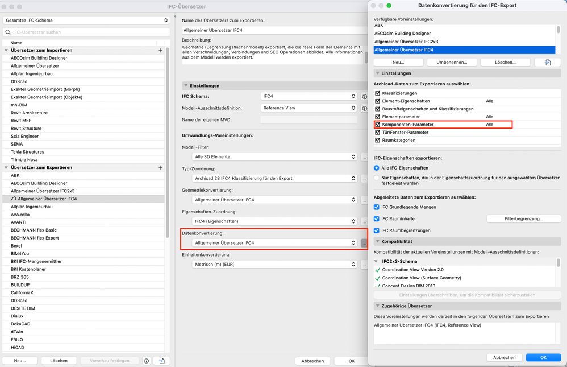This screenshot has height=367, width=567.
Task: Add a new export translator with plus icon
Action: pyautogui.click(x=160, y=168)
